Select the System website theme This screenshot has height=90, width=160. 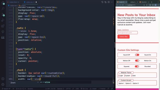127,75
